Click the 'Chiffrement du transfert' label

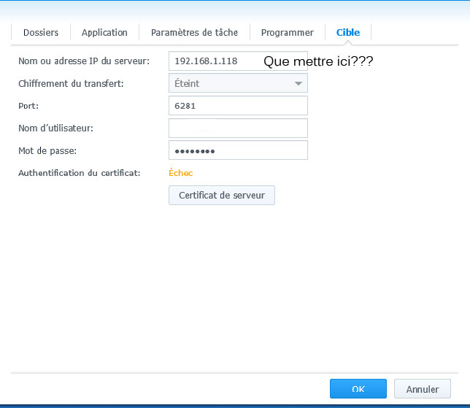click(x=71, y=83)
